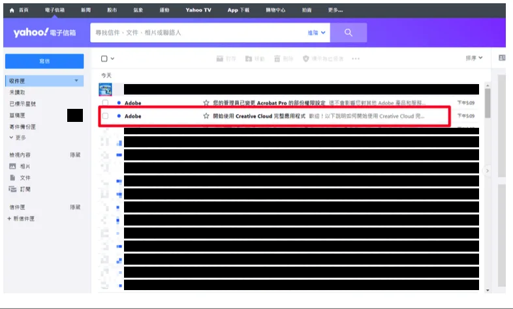Click the Inbox (收件匣) dropdown arrow

[76, 81]
